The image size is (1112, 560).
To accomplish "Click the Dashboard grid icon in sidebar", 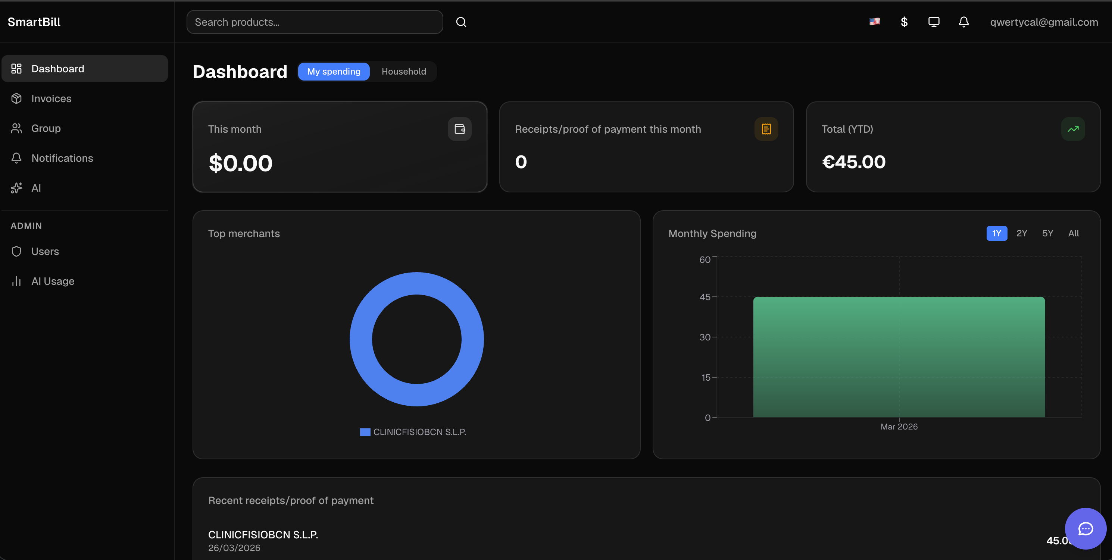I will [x=16, y=69].
